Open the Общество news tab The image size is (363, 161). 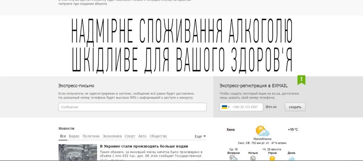tap(158, 136)
